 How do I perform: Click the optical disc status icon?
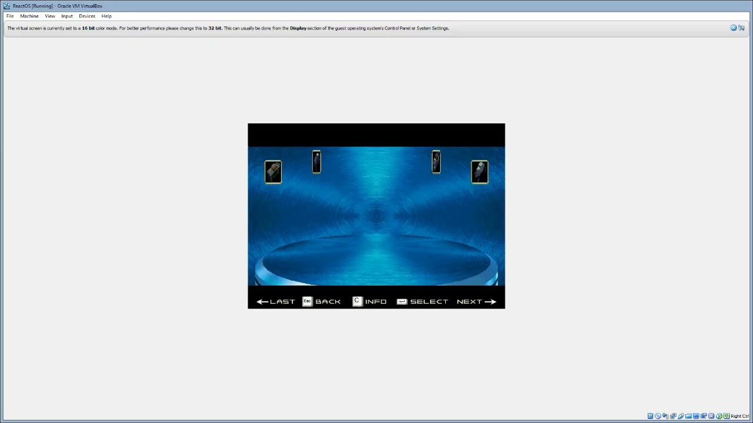coord(658,416)
